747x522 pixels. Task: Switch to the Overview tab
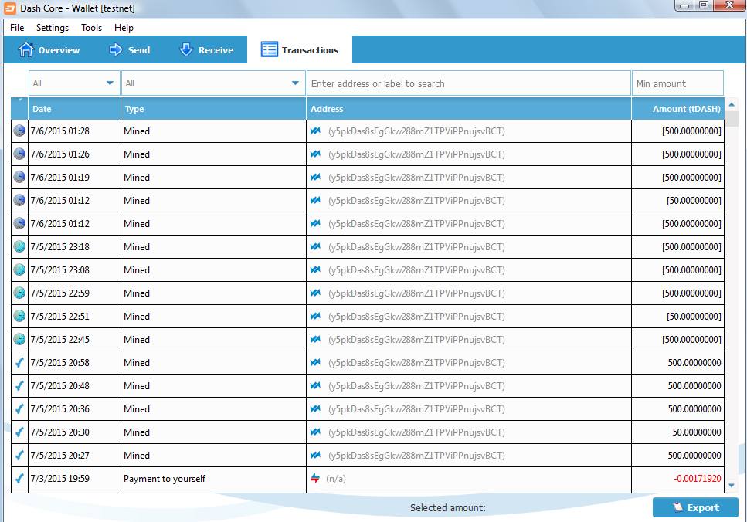(x=49, y=49)
